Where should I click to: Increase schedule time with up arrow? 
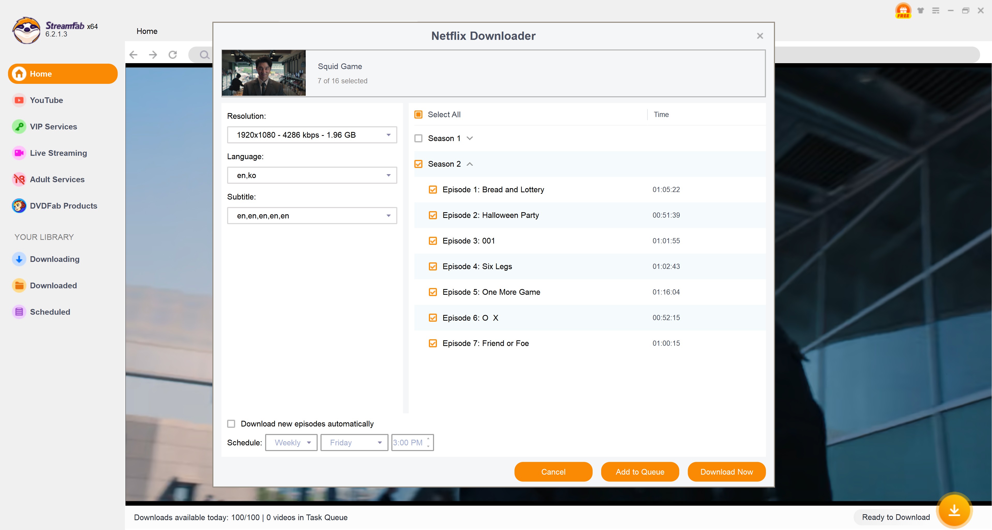(428, 439)
